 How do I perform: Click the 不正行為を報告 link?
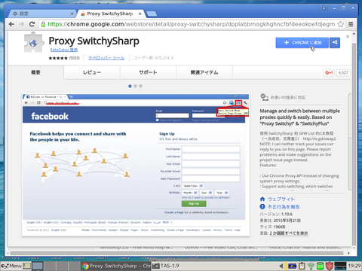pos(284,207)
